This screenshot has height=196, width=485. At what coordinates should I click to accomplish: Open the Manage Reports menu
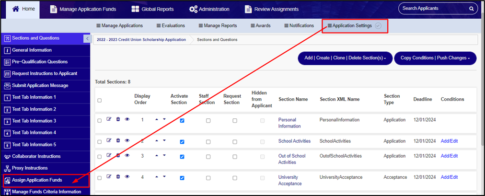218,26
